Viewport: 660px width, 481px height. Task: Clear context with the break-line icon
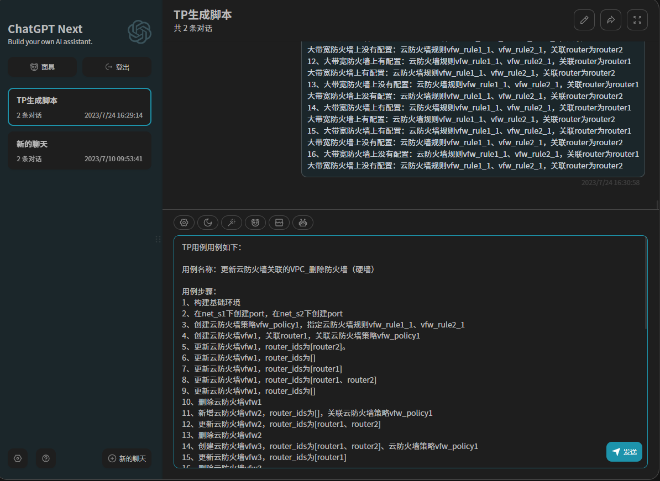click(x=279, y=223)
